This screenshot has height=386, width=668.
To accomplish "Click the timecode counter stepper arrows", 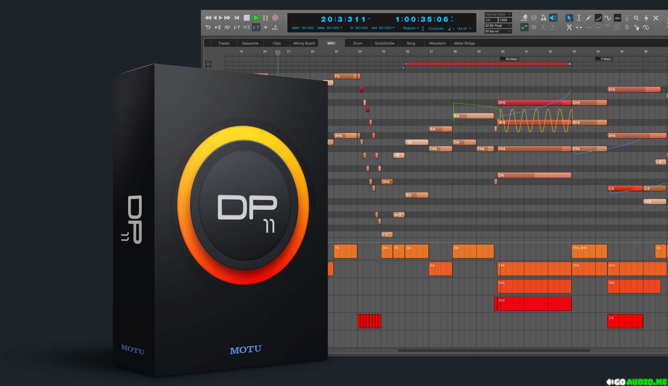I will [452, 19].
